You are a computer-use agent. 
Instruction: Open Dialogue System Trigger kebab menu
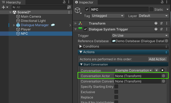(x=167, y=29)
